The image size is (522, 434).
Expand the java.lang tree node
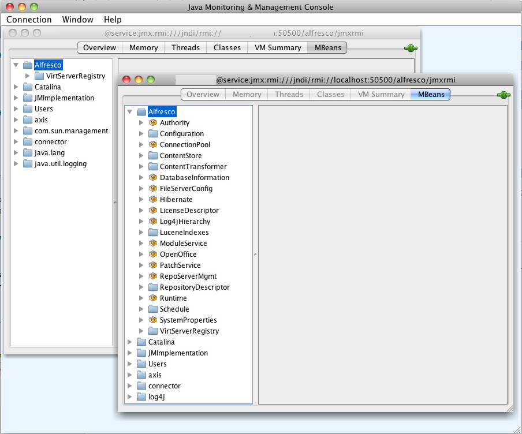pyautogui.click(x=16, y=153)
